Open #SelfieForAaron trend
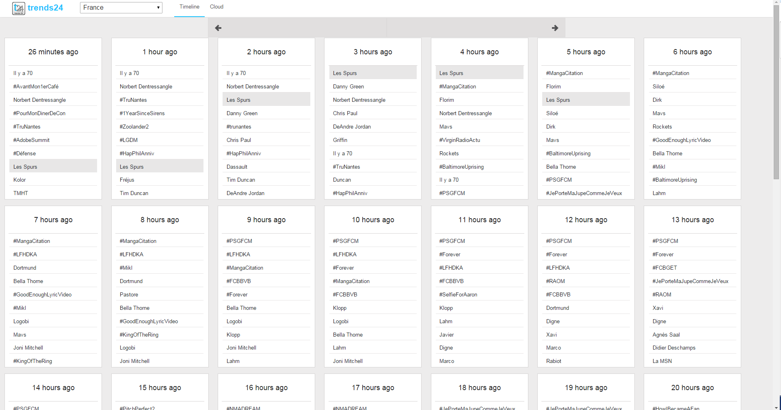The width and height of the screenshot is (781, 410). coord(458,294)
